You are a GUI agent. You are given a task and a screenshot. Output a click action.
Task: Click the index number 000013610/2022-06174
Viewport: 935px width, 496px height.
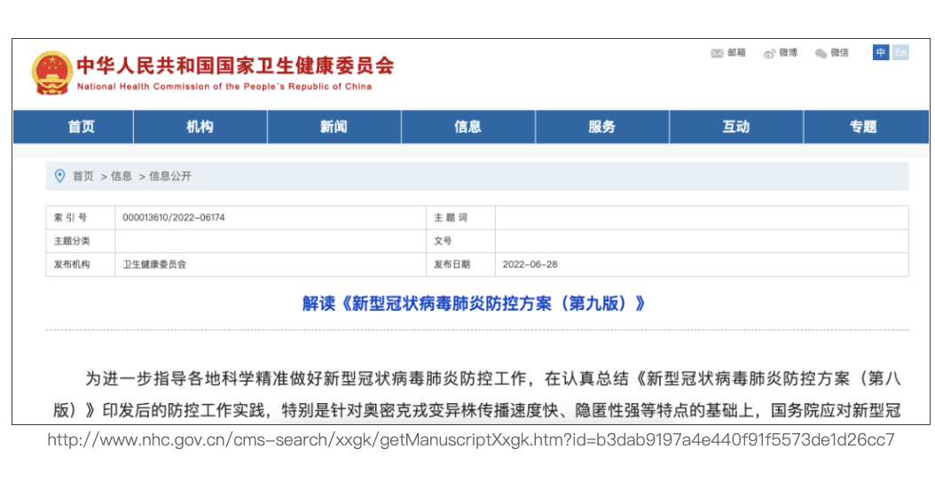tap(174, 218)
